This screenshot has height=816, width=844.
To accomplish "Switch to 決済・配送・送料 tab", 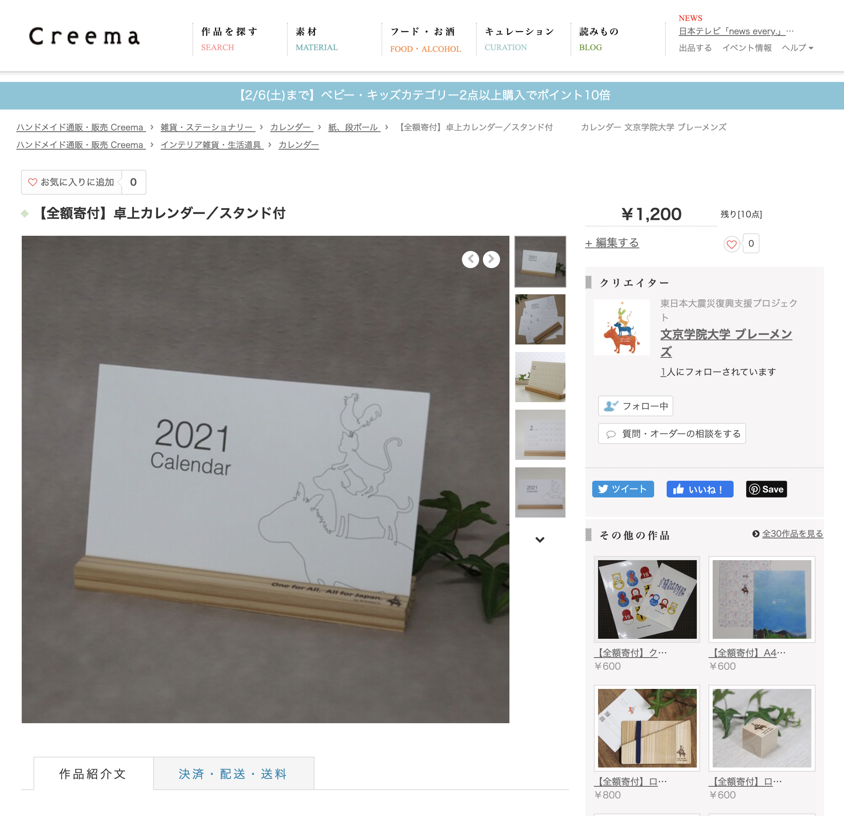I will (233, 773).
